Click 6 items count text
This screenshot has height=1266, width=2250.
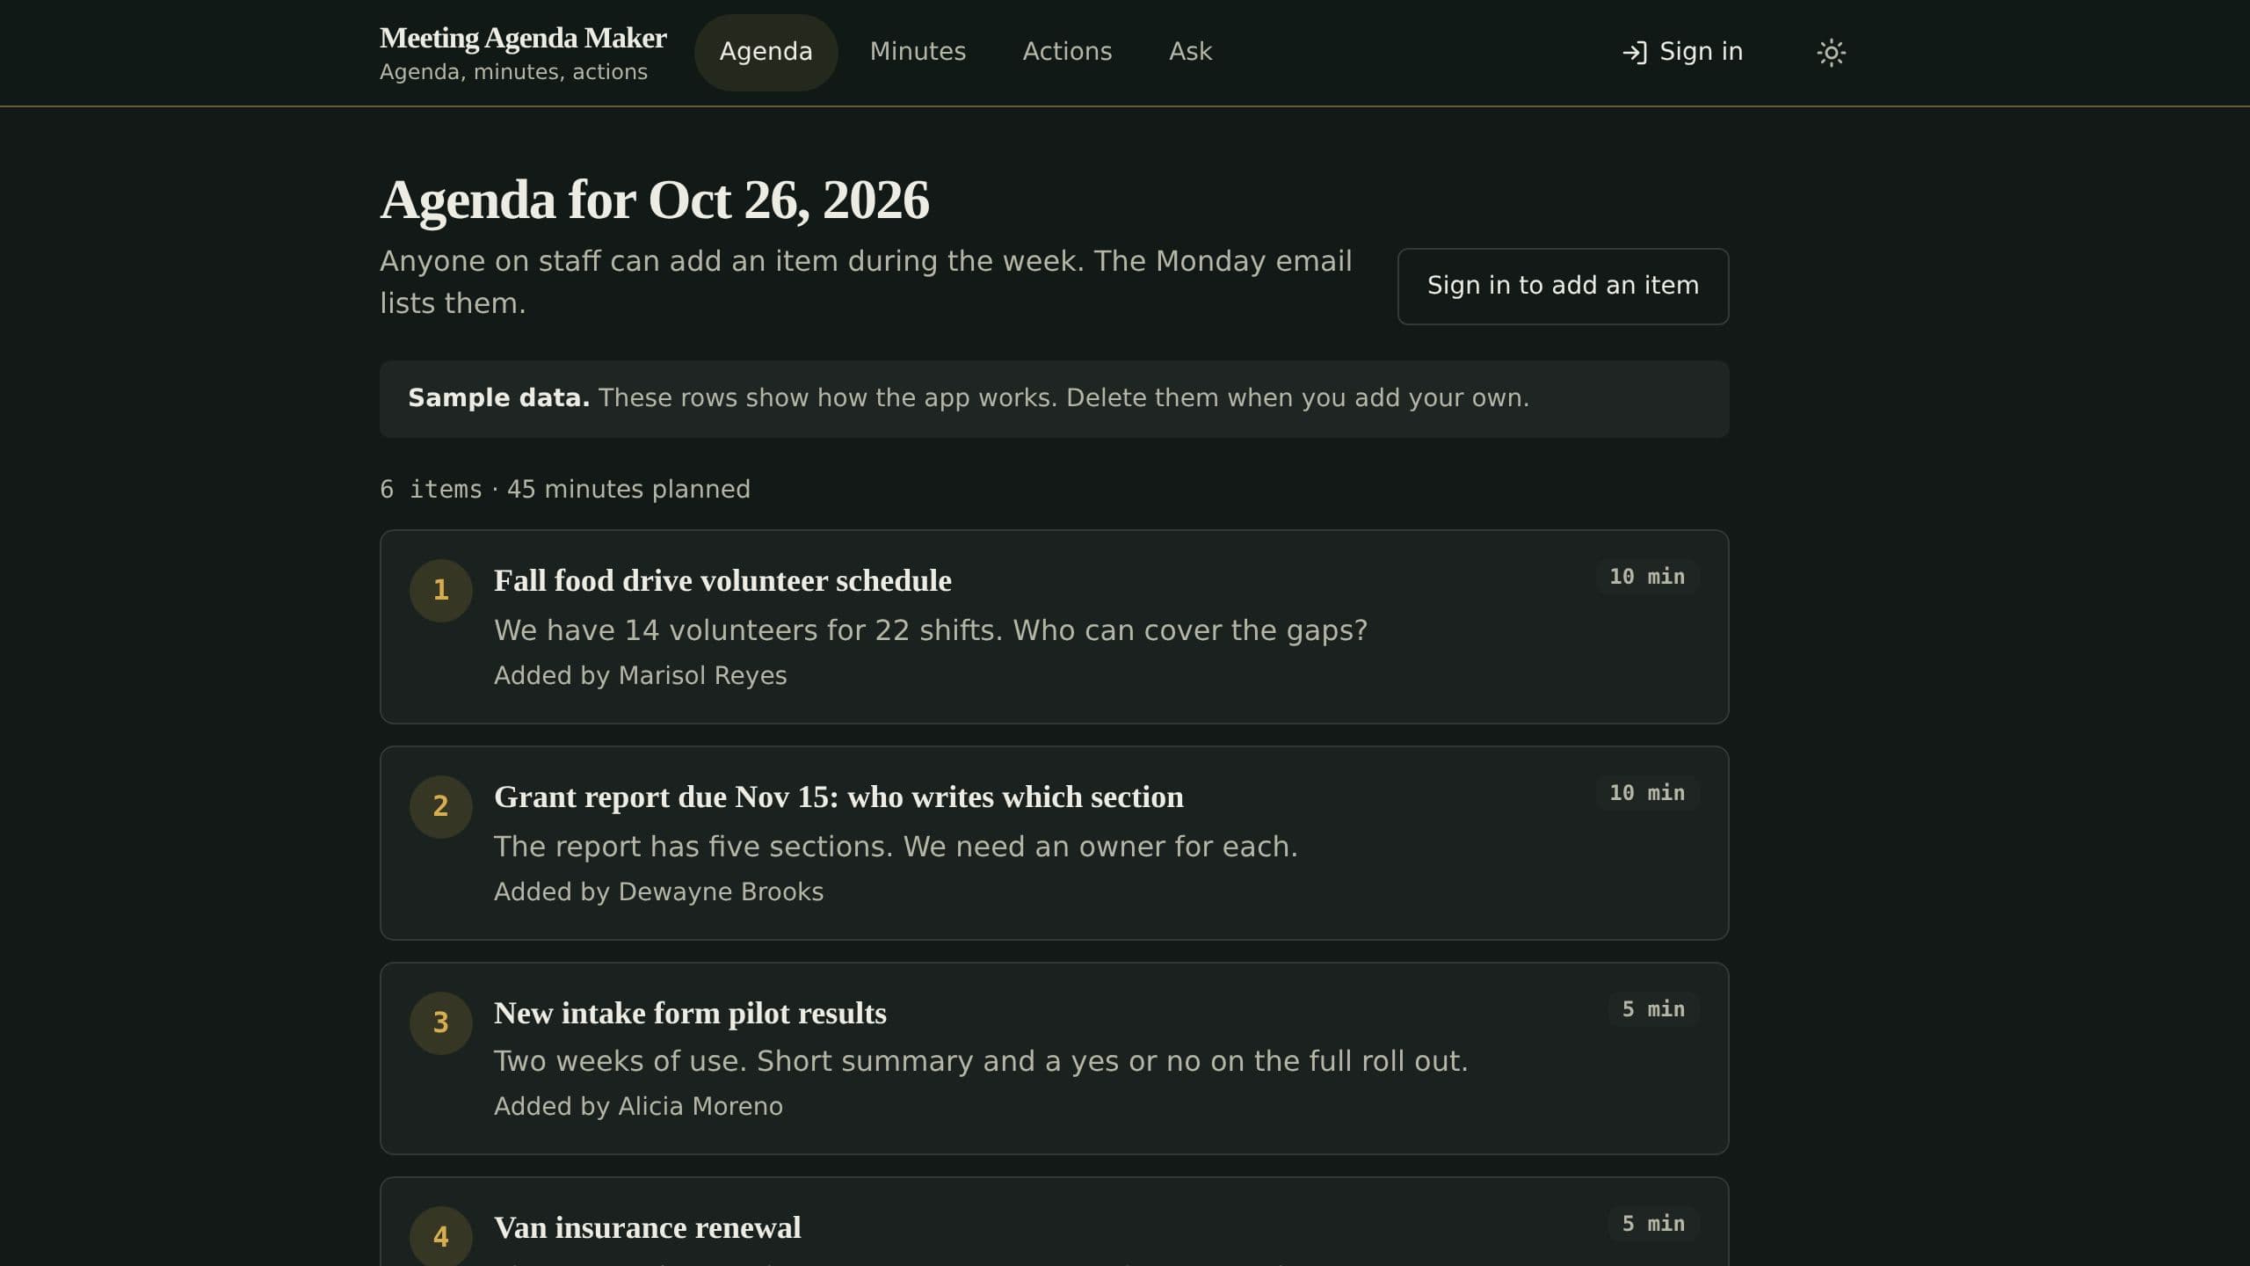tap(431, 490)
